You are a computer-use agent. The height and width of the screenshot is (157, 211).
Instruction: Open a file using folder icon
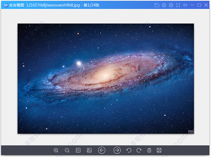tap(157, 5)
